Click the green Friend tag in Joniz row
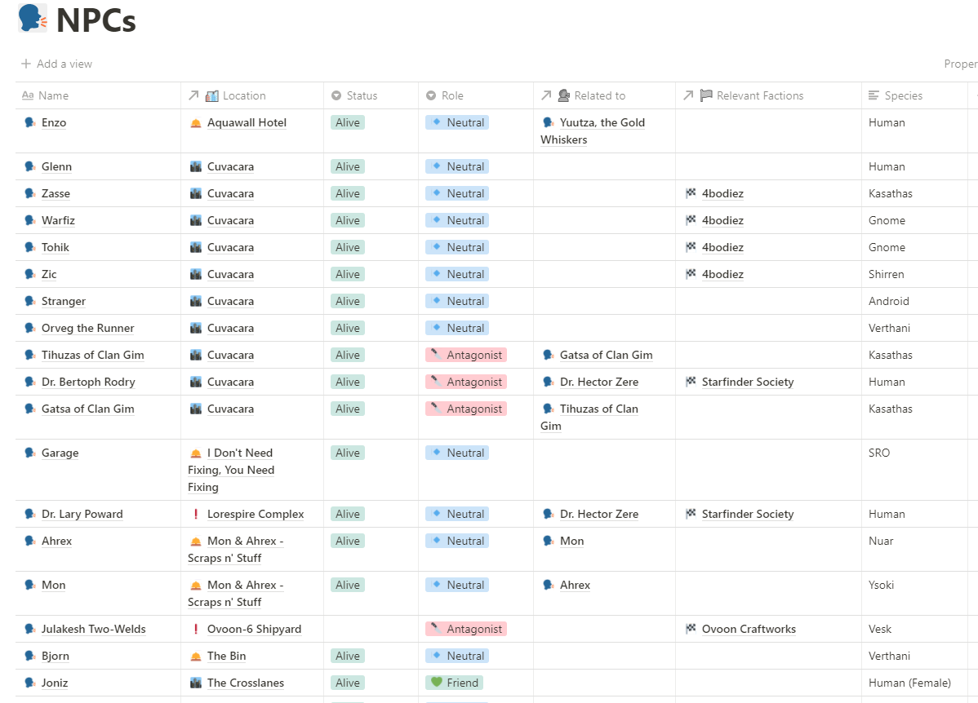This screenshot has width=978, height=703. click(455, 683)
